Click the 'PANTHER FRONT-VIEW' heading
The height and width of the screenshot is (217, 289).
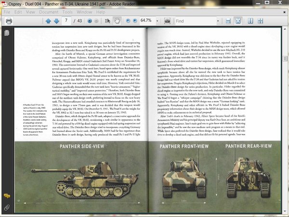point(184,146)
